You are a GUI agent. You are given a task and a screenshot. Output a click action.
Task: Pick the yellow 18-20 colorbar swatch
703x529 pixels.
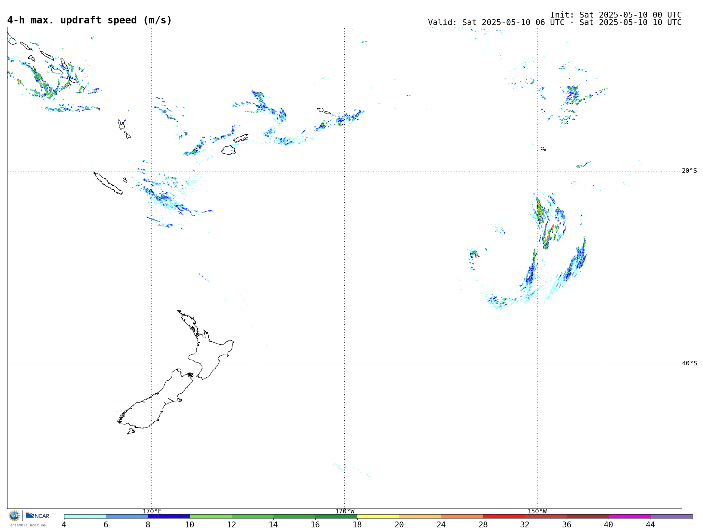click(x=378, y=517)
